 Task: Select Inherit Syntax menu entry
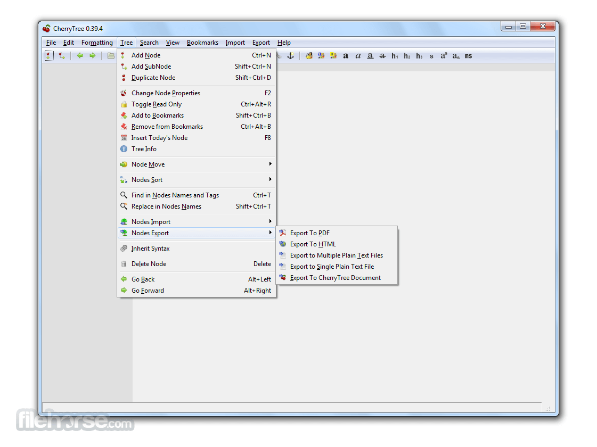coord(197,249)
